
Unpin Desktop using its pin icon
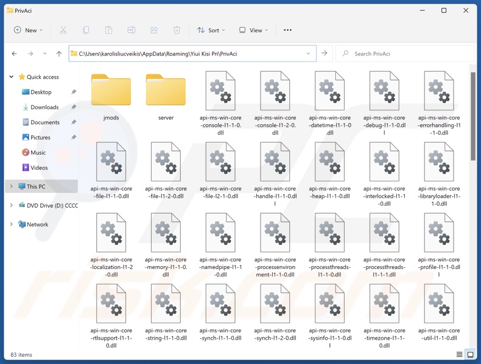[74, 92]
